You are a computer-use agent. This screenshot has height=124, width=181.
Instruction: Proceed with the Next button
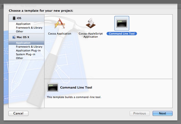click(162, 113)
